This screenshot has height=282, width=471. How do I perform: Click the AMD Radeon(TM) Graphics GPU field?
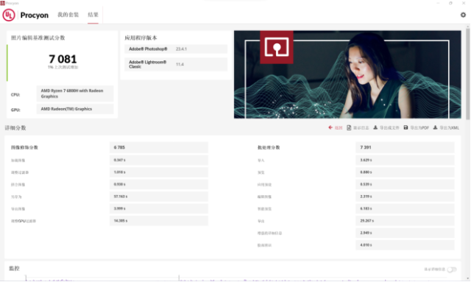coord(75,109)
